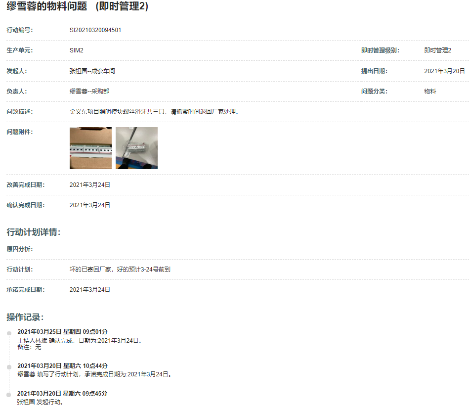Image resolution: width=469 pixels, height=408 pixels.
Task: Select the problem description text about 金义东项目
Action: pos(154,112)
